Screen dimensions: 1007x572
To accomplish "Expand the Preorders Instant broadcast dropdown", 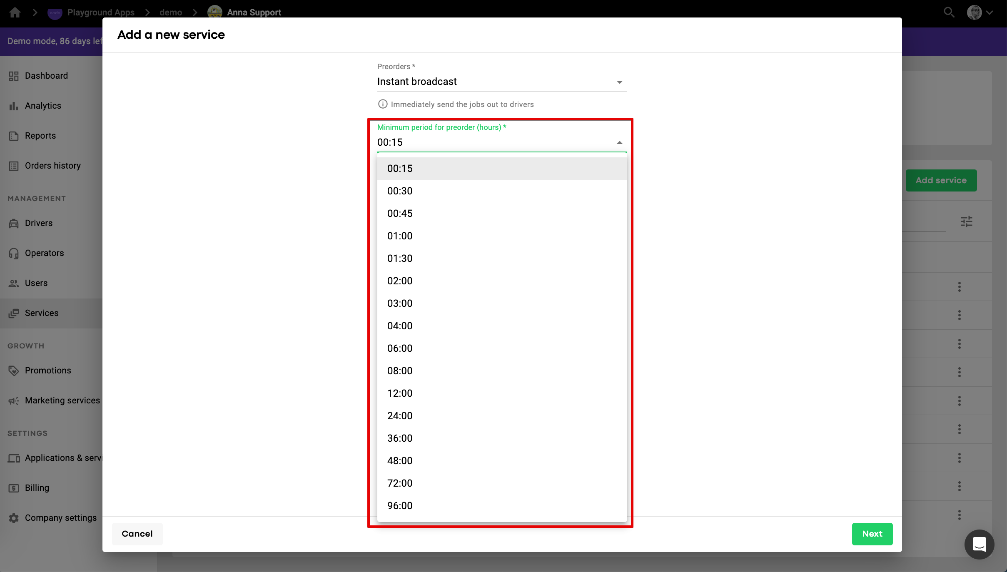I will click(619, 82).
